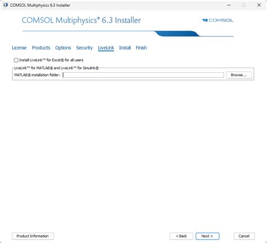Open the Security step tab

84,48
